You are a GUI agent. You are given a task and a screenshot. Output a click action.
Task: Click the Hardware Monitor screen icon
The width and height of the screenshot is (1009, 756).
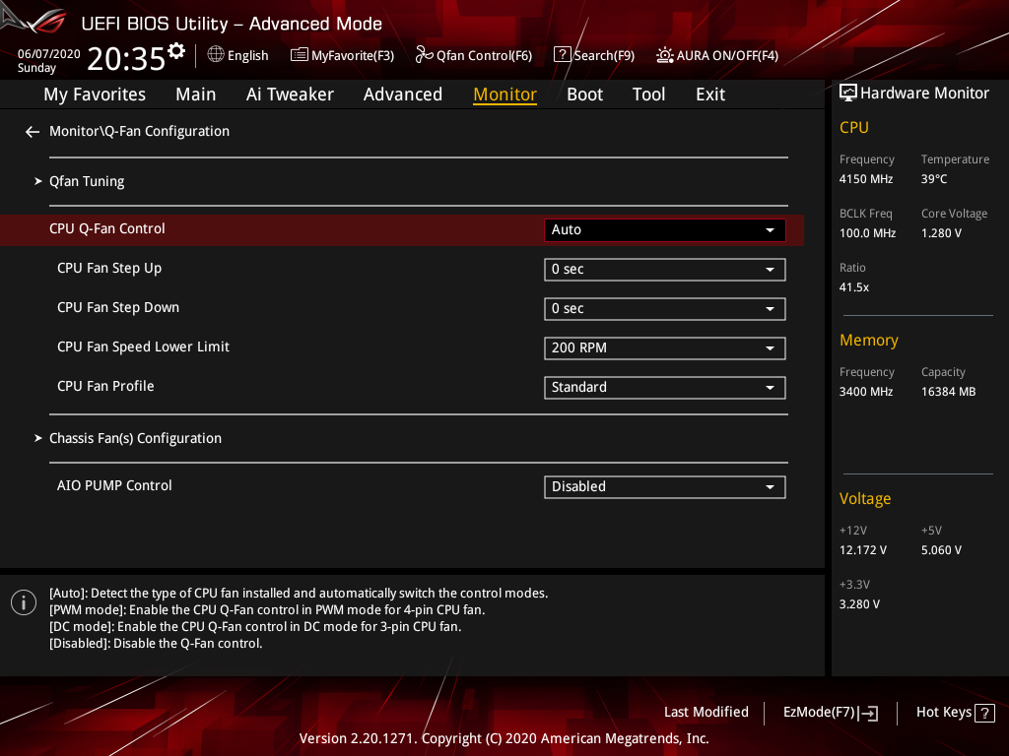pos(848,94)
